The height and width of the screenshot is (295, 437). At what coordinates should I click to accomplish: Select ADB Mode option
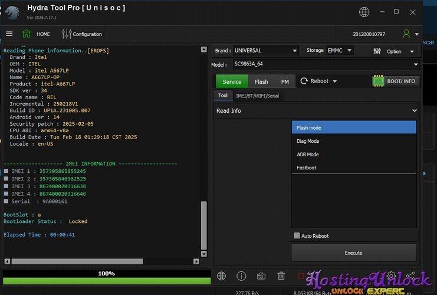point(354,154)
